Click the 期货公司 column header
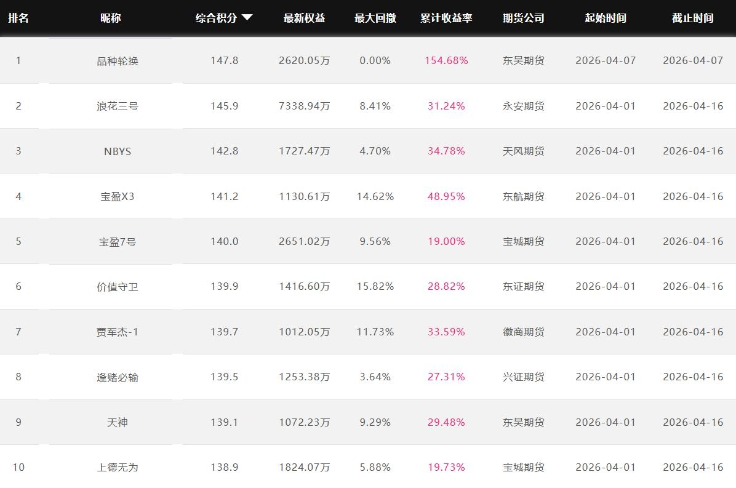 coord(523,18)
